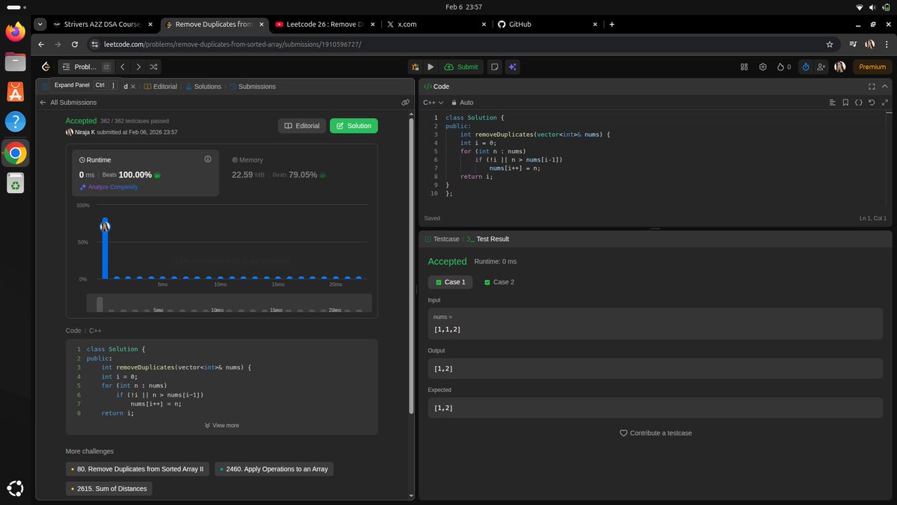Collapse the Code panel chevron
This screenshot has width=897, height=505.
pos(885,86)
